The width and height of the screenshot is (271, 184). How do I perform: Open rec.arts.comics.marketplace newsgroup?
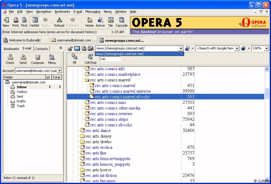point(115,74)
